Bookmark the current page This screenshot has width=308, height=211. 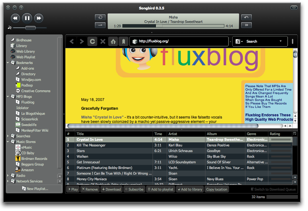click(124, 41)
